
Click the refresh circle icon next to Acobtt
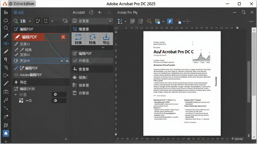point(91,12)
